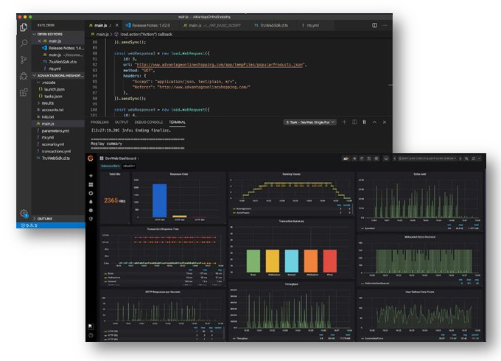Screen dimensions: 501x361
Task: Expand the OUTLINE section
Action: point(44,219)
